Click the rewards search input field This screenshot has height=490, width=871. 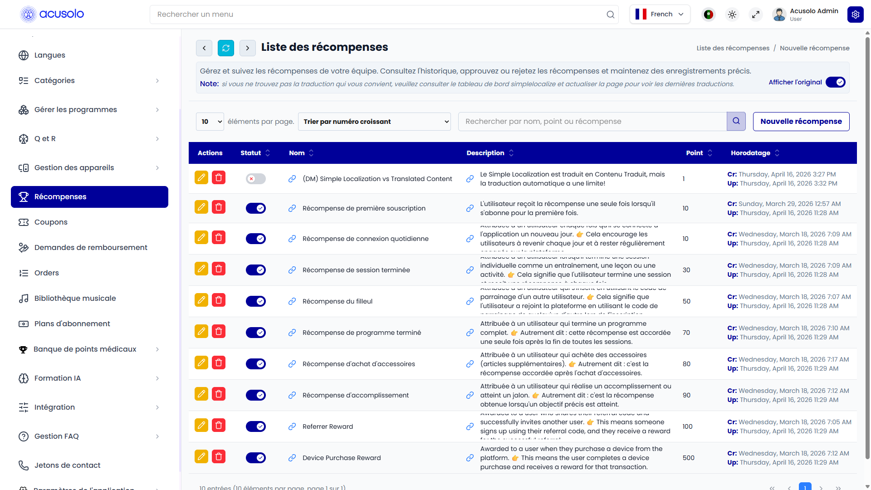click(592, 122)
